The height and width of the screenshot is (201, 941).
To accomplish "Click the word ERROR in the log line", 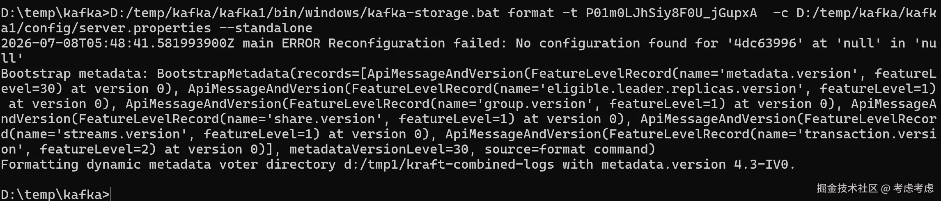I will click(x=301, y=43).
